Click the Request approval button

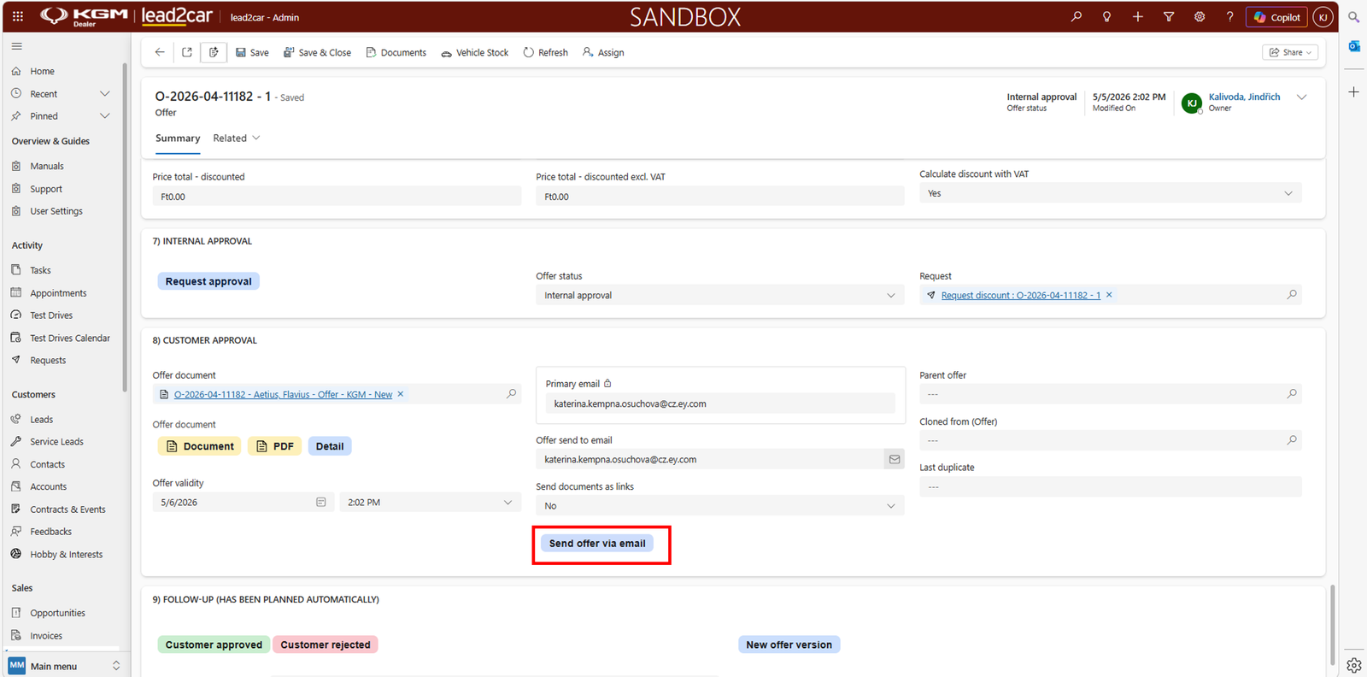(208, 281)
